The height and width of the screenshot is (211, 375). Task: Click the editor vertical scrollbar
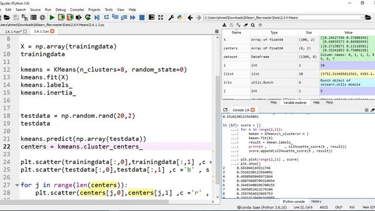click(x=217, y=130)
